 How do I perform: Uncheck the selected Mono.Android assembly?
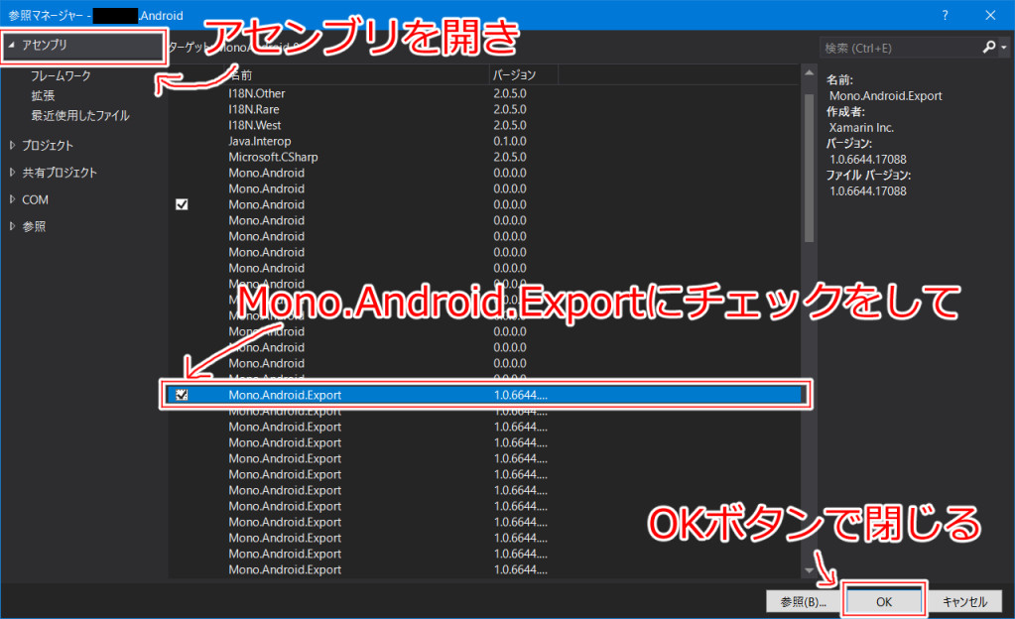click(181, 204)
